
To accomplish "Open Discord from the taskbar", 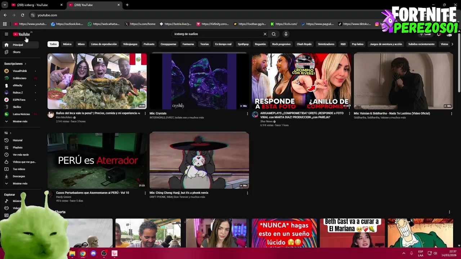I will point(93,253).
